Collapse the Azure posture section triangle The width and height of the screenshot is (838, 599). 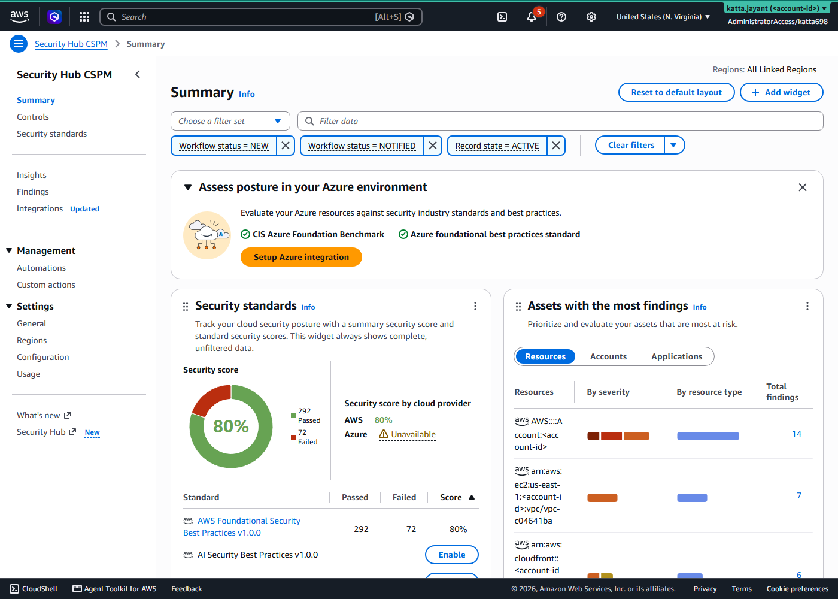tap(188, 187)
